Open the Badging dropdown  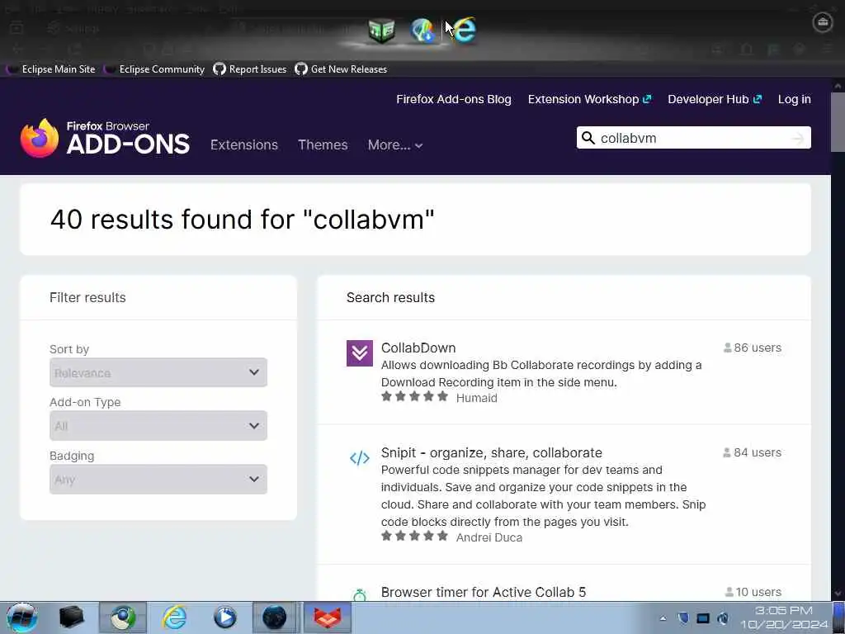pyautogui.click(x=158, y=480)
